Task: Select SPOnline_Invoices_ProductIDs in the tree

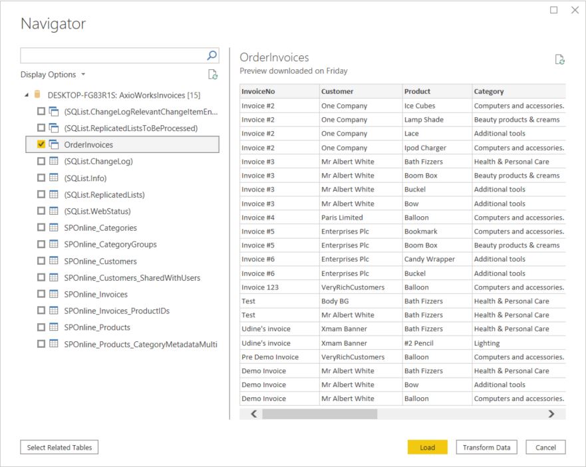Action: 116,311
